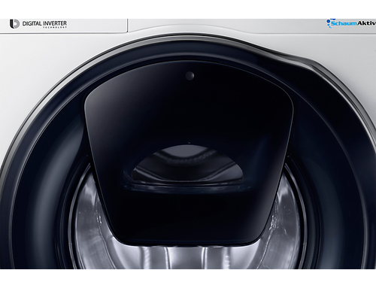Screen dimensions: 376x288
Task: Click the 'DIGITAL INVERTER' text label
Action: [x=44, y=23]
